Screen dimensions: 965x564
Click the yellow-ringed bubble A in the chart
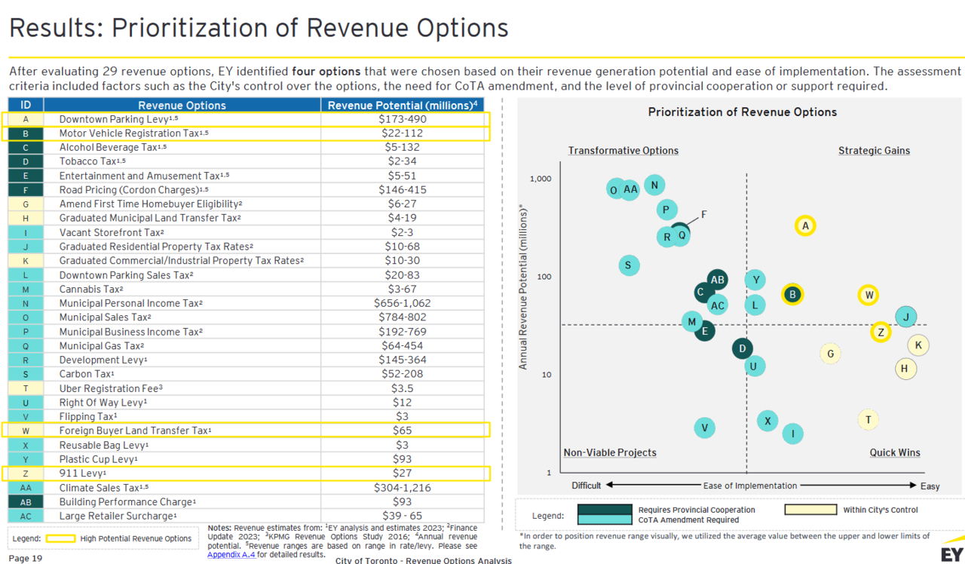[805, 225]
